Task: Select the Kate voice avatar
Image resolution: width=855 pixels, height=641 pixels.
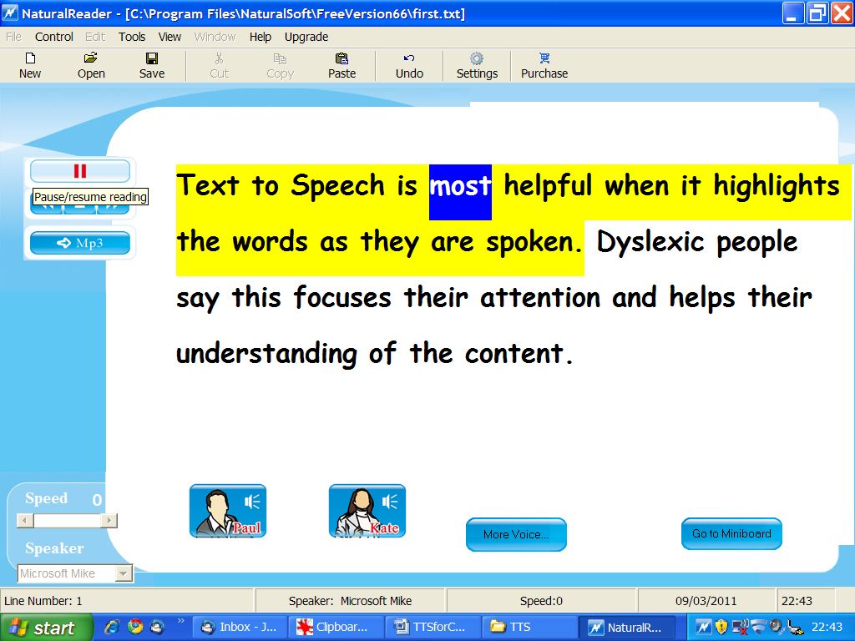Action: (367, 509)
